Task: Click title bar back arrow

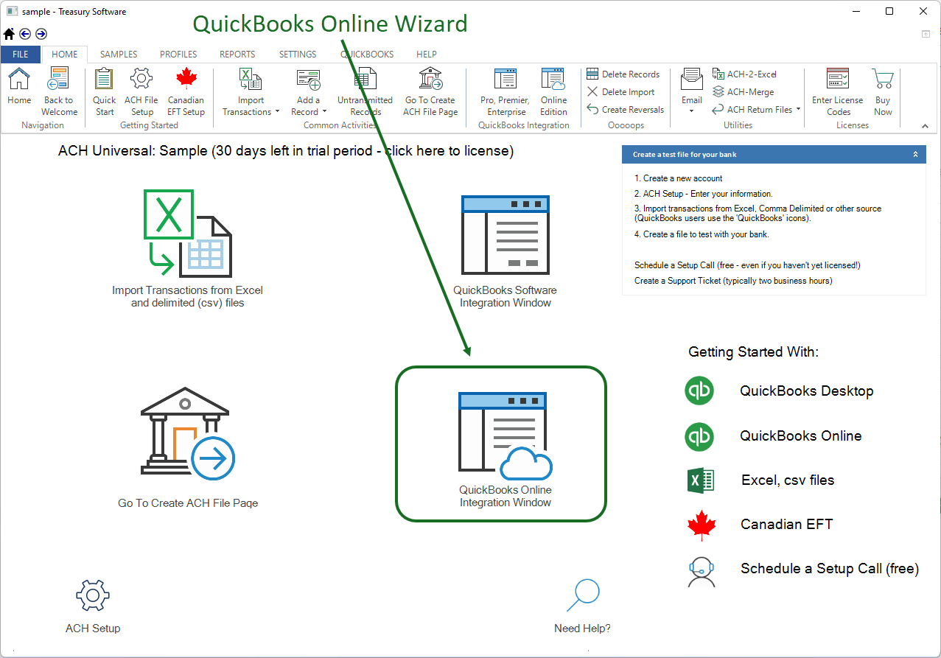Action: point(25,34)
